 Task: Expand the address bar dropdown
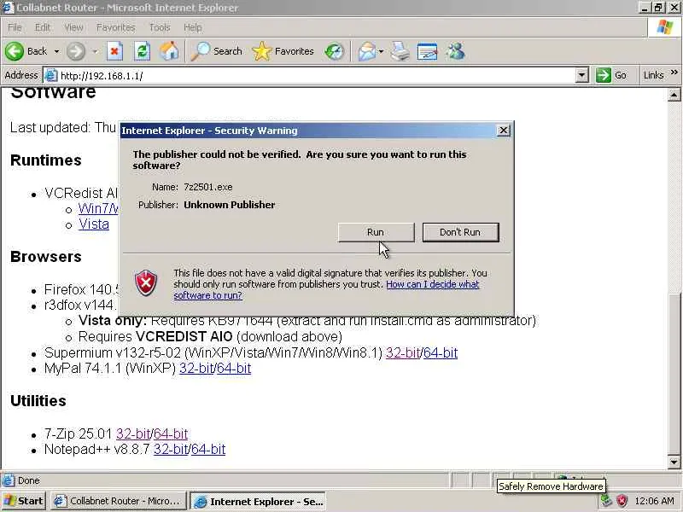coord(581,75)
